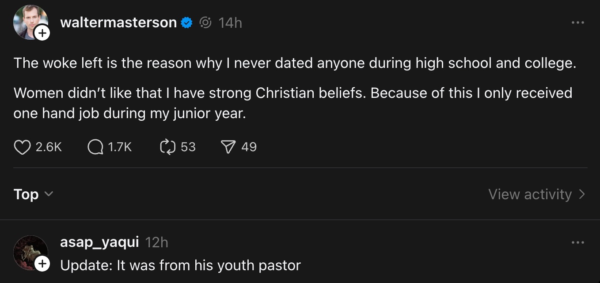Image resolution: width=600 pixels, height=283 pixels.
Task: Follow waltermasterson using the plus on his avatar
Action: 42,33
